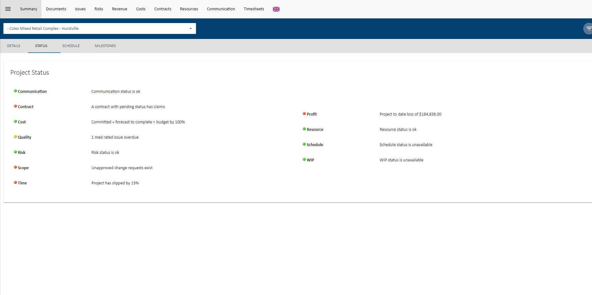Click the Resource status label
The height and width of the screenshot is (295, 592).
click(315, 130)
